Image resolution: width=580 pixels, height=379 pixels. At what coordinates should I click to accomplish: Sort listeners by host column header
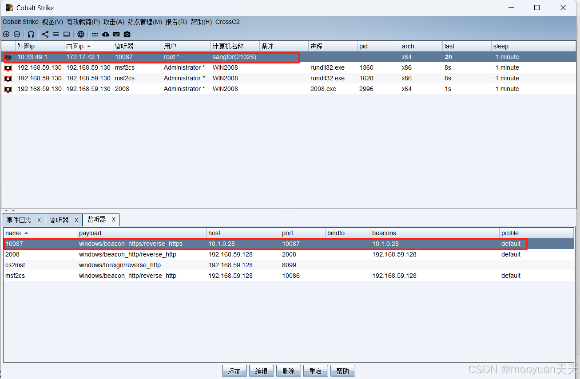[x=243, y=233]
